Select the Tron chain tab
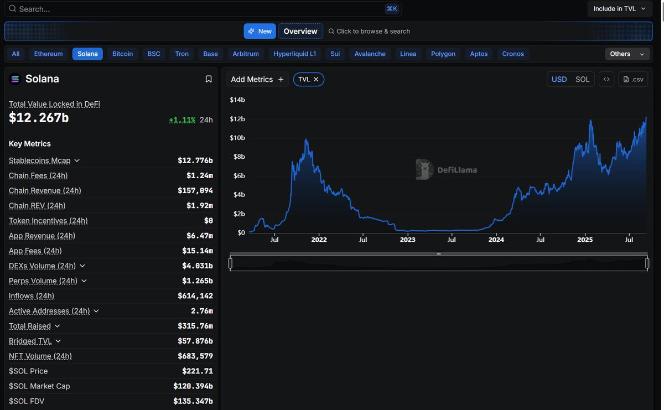Screen dimensions: 664x410 tap(182, 54)
